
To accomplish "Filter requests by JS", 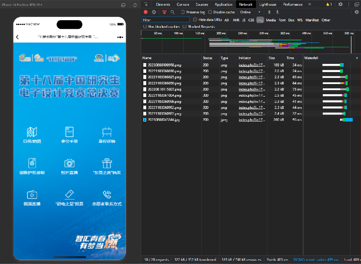I will click(x=244, y=20).
